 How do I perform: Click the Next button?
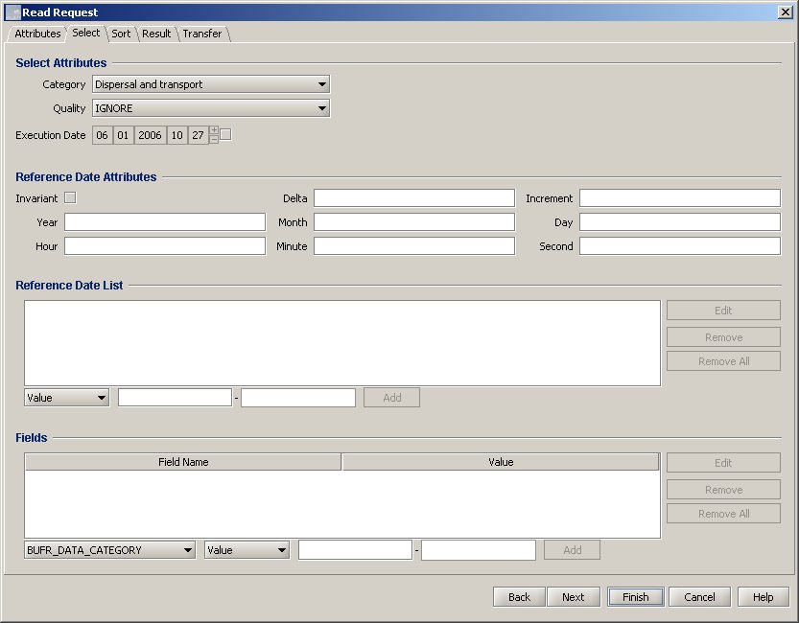(x=573, y=596)
